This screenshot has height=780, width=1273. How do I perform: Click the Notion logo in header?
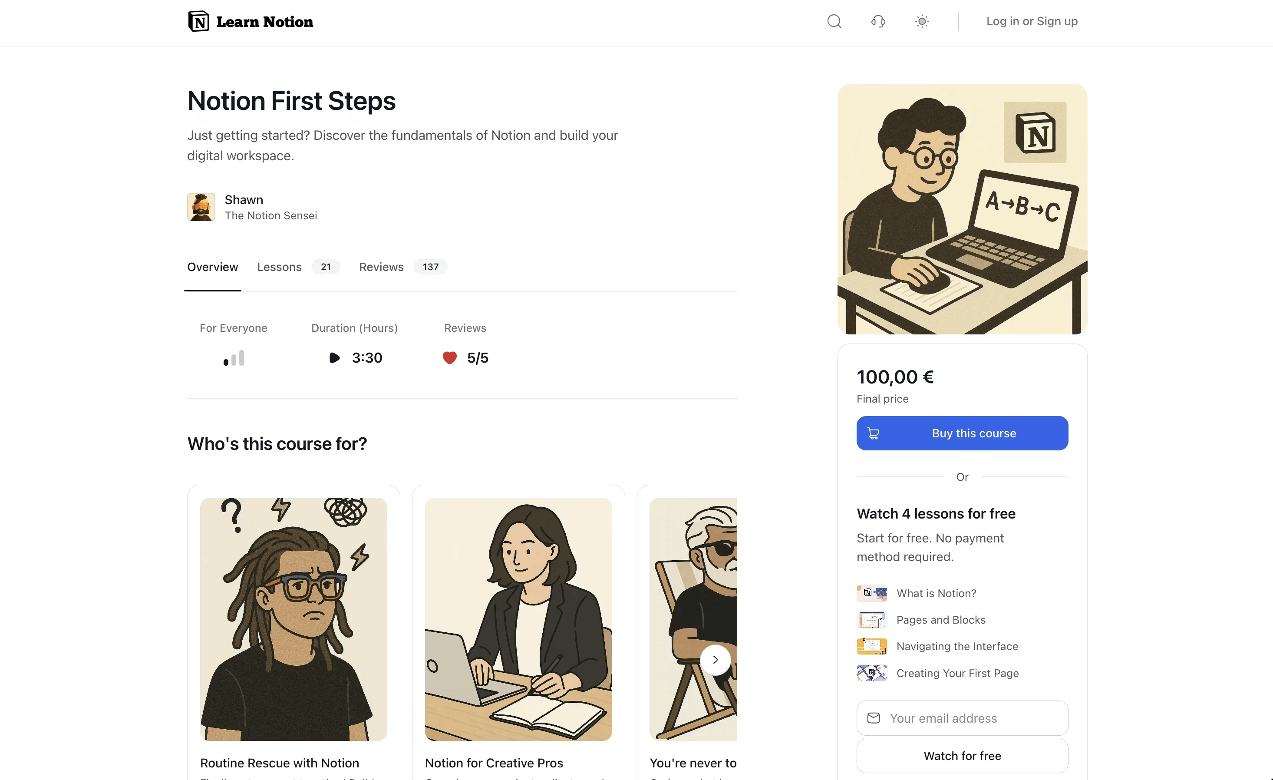coord(198,21)
